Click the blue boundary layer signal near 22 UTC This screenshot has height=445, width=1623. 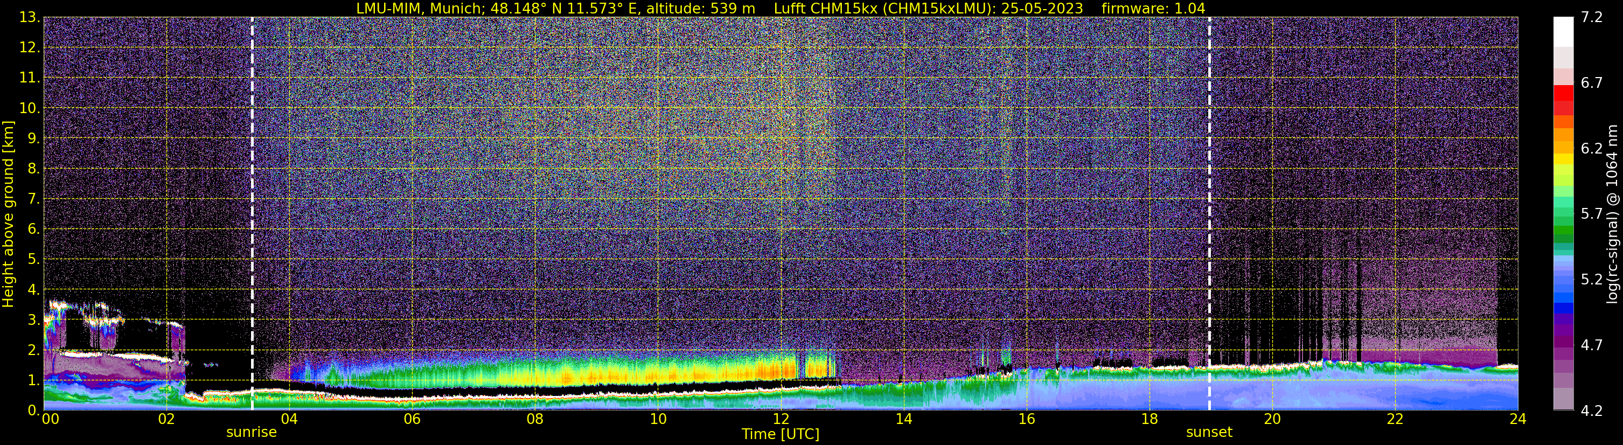pyautogui.click(x=1395, y=391)
